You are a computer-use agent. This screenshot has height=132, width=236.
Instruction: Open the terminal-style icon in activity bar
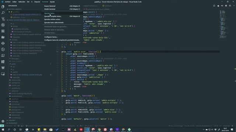pos(3,55)
